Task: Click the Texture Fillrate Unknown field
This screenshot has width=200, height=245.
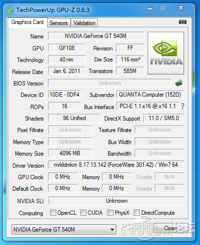Action: pos(160,130)
